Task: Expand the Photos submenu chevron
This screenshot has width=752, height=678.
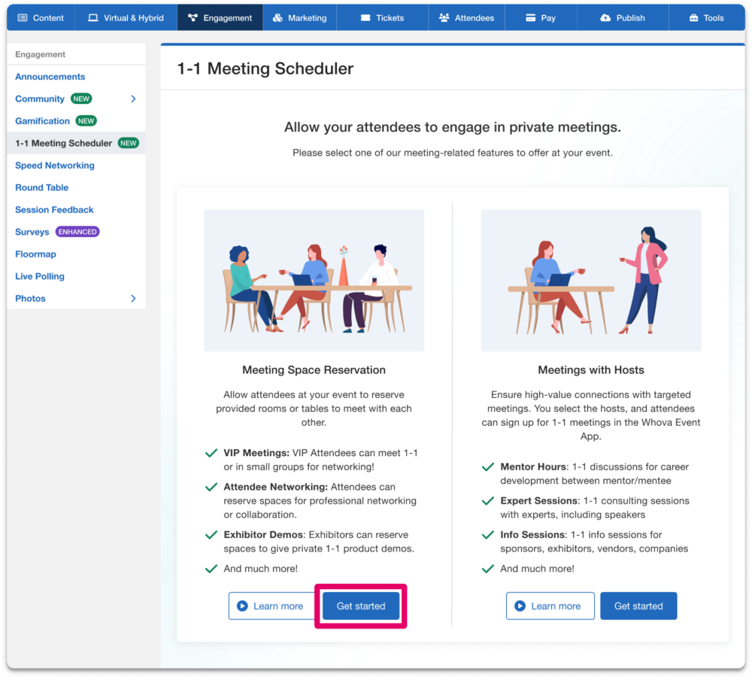Action: click(133, 299)
